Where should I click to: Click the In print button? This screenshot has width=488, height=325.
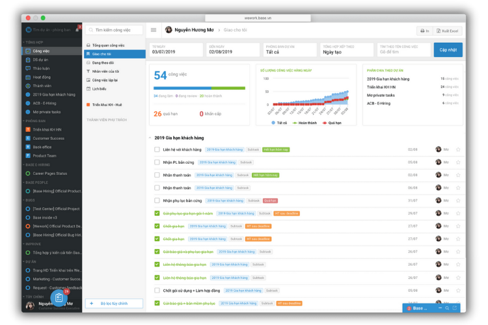[x=424, y=31]
